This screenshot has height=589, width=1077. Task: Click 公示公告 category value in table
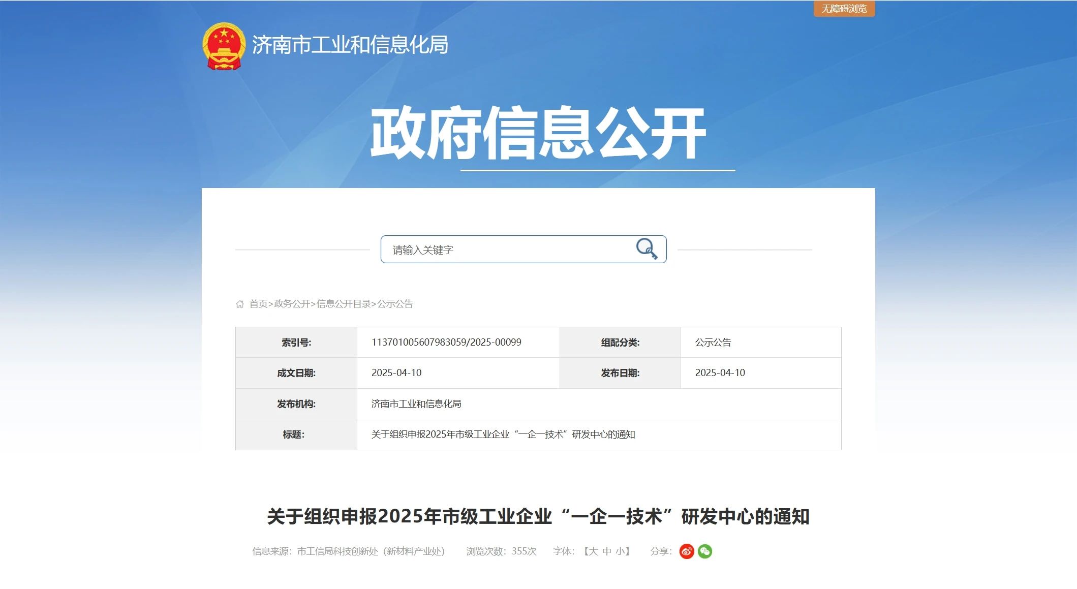pyautogui.click(x=713, y=343)
